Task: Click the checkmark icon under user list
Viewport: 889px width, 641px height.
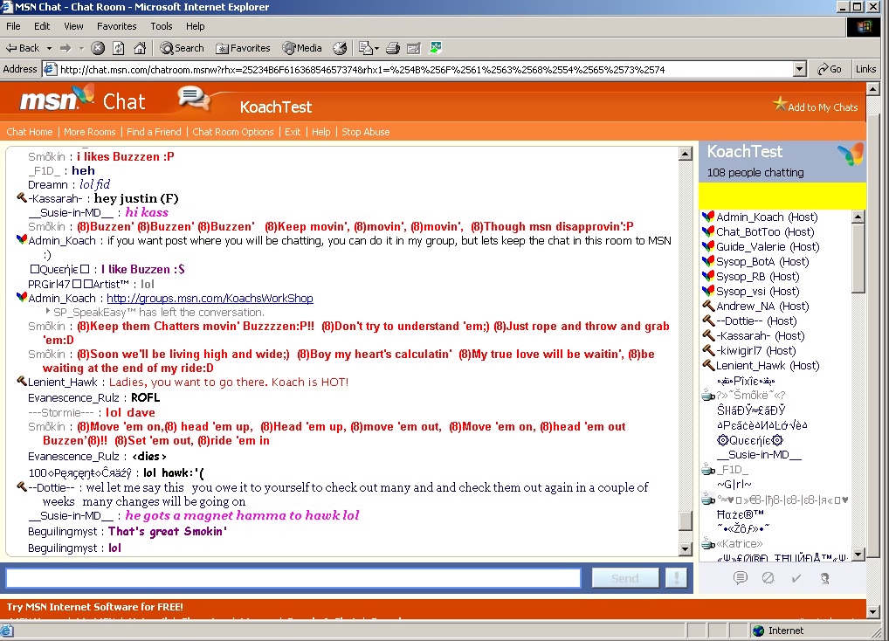Action: click(x=796, y=578)
